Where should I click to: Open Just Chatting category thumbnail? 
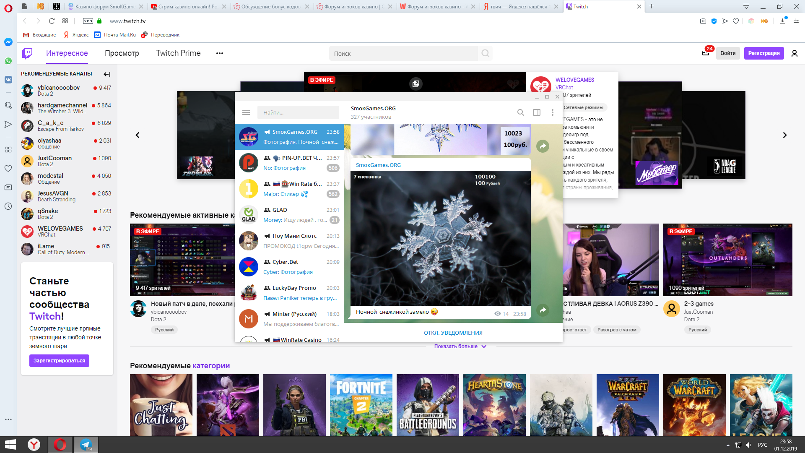pyautogui.click(x=161, y=405)
